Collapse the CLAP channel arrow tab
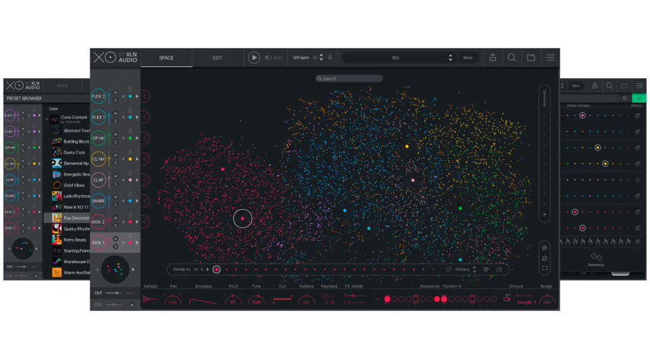This screenshot has height=359, width=650. click(x=145, y=180)
